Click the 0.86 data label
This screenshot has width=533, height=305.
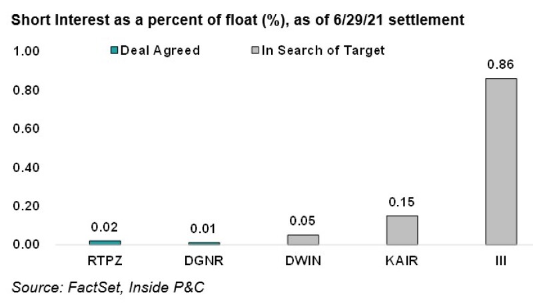(x=500, y=66)
